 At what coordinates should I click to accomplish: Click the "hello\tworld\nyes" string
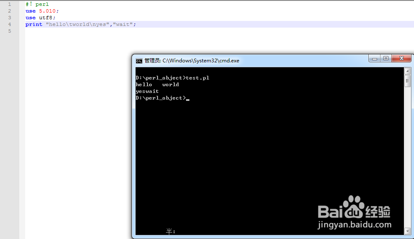(78, 24)
